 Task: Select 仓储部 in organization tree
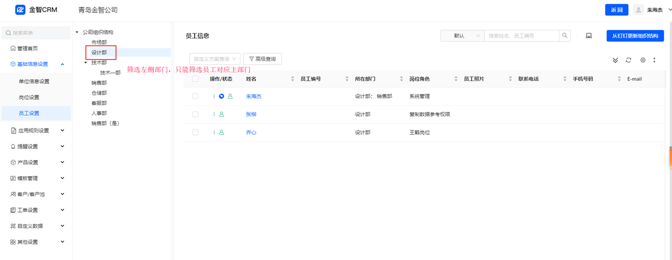[99, 93]
